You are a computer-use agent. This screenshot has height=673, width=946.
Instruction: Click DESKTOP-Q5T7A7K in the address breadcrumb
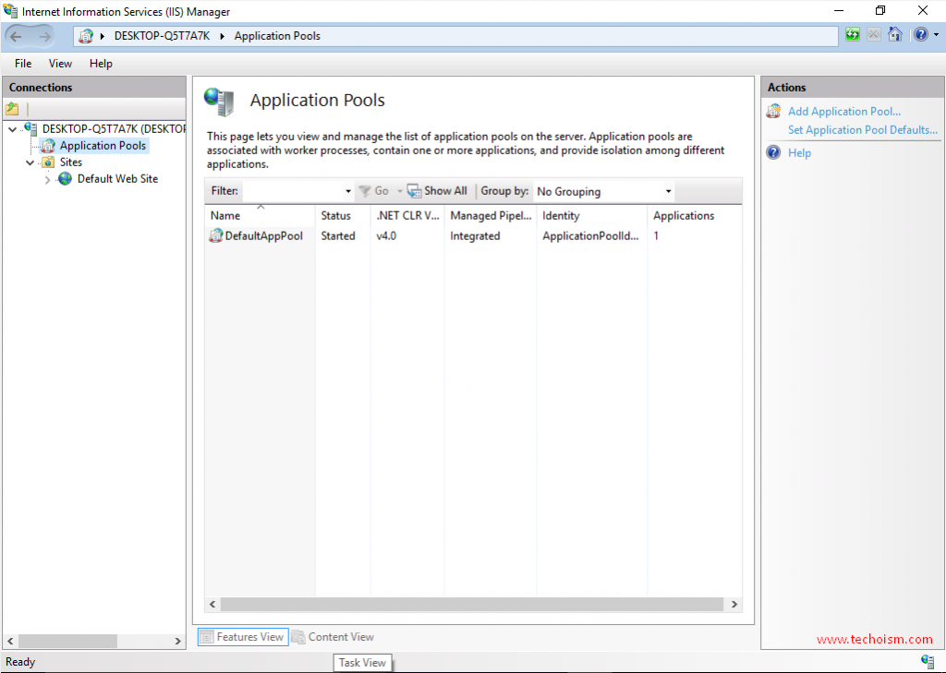pyautogui.click(x=162, y=36)
